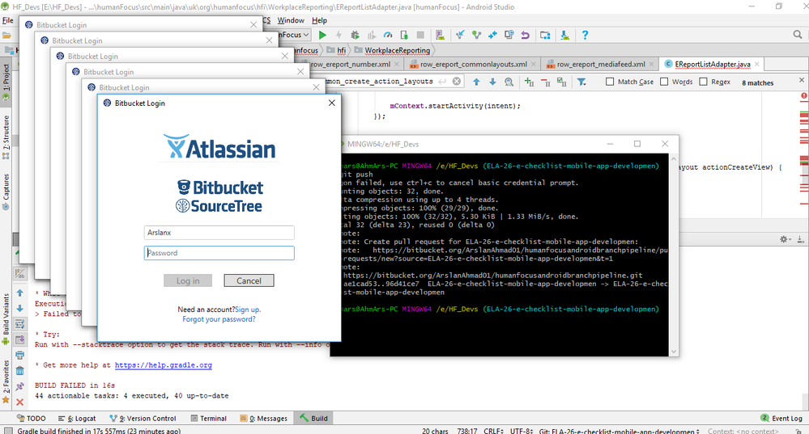Open the Help question mark icon

[585, 35]
